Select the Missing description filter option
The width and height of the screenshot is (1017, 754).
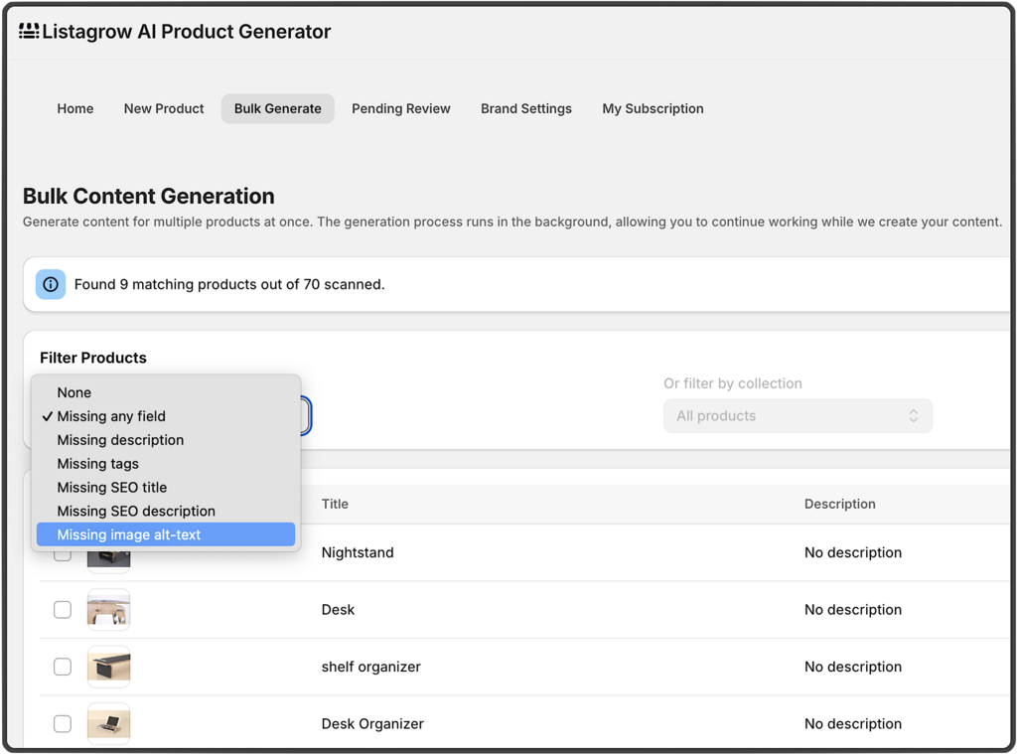click(120, 440)
